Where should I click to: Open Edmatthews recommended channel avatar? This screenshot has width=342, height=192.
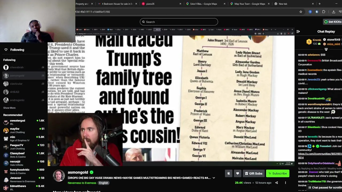6,187
